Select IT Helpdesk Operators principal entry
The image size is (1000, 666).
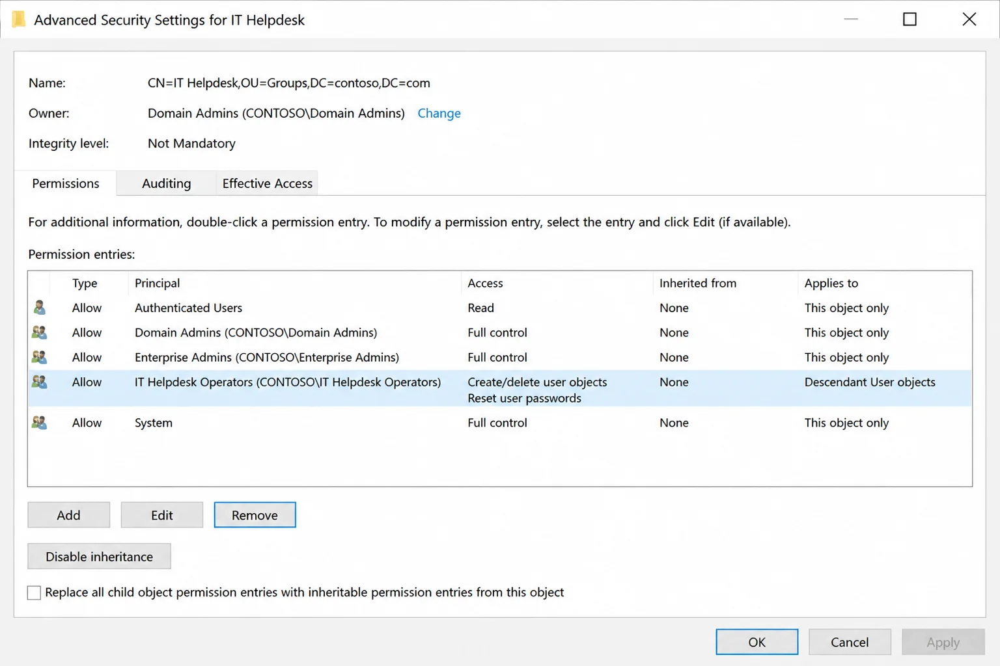288,382
